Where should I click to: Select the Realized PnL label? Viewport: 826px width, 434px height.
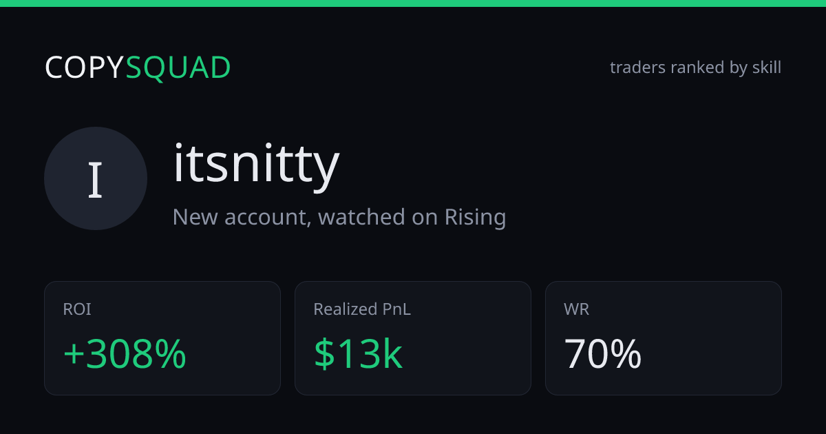362,309
